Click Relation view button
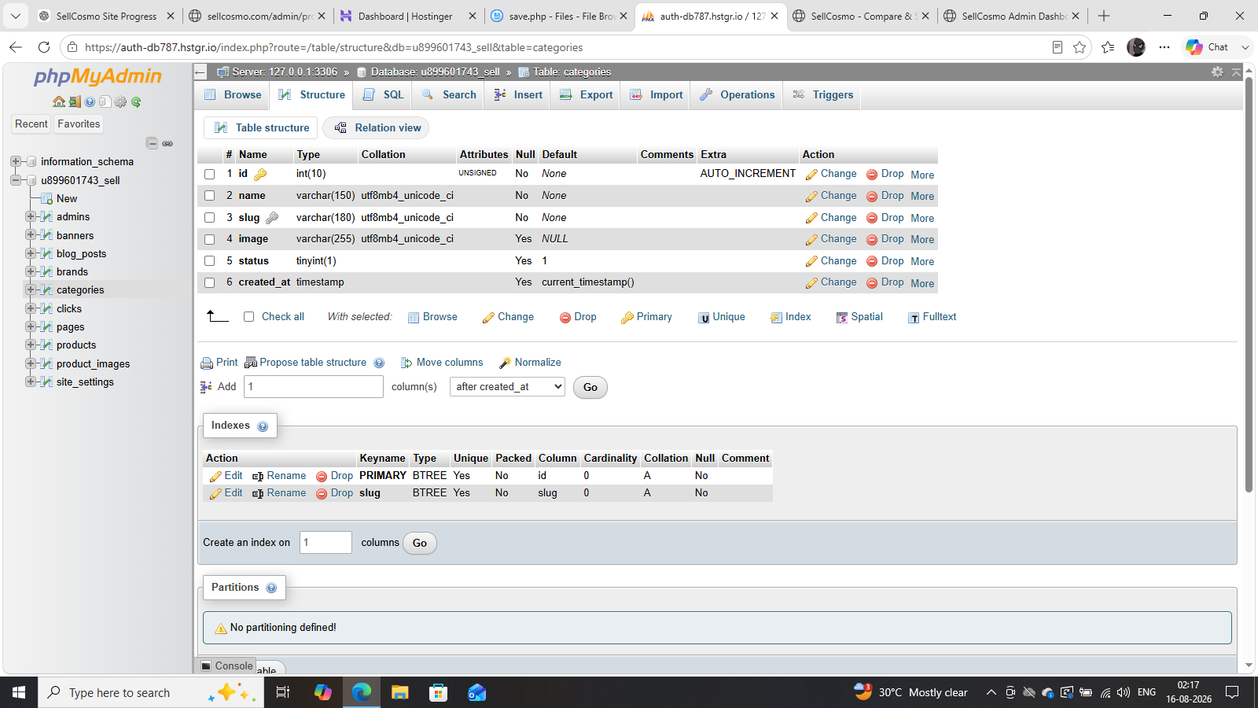 (x=378, y=127)
